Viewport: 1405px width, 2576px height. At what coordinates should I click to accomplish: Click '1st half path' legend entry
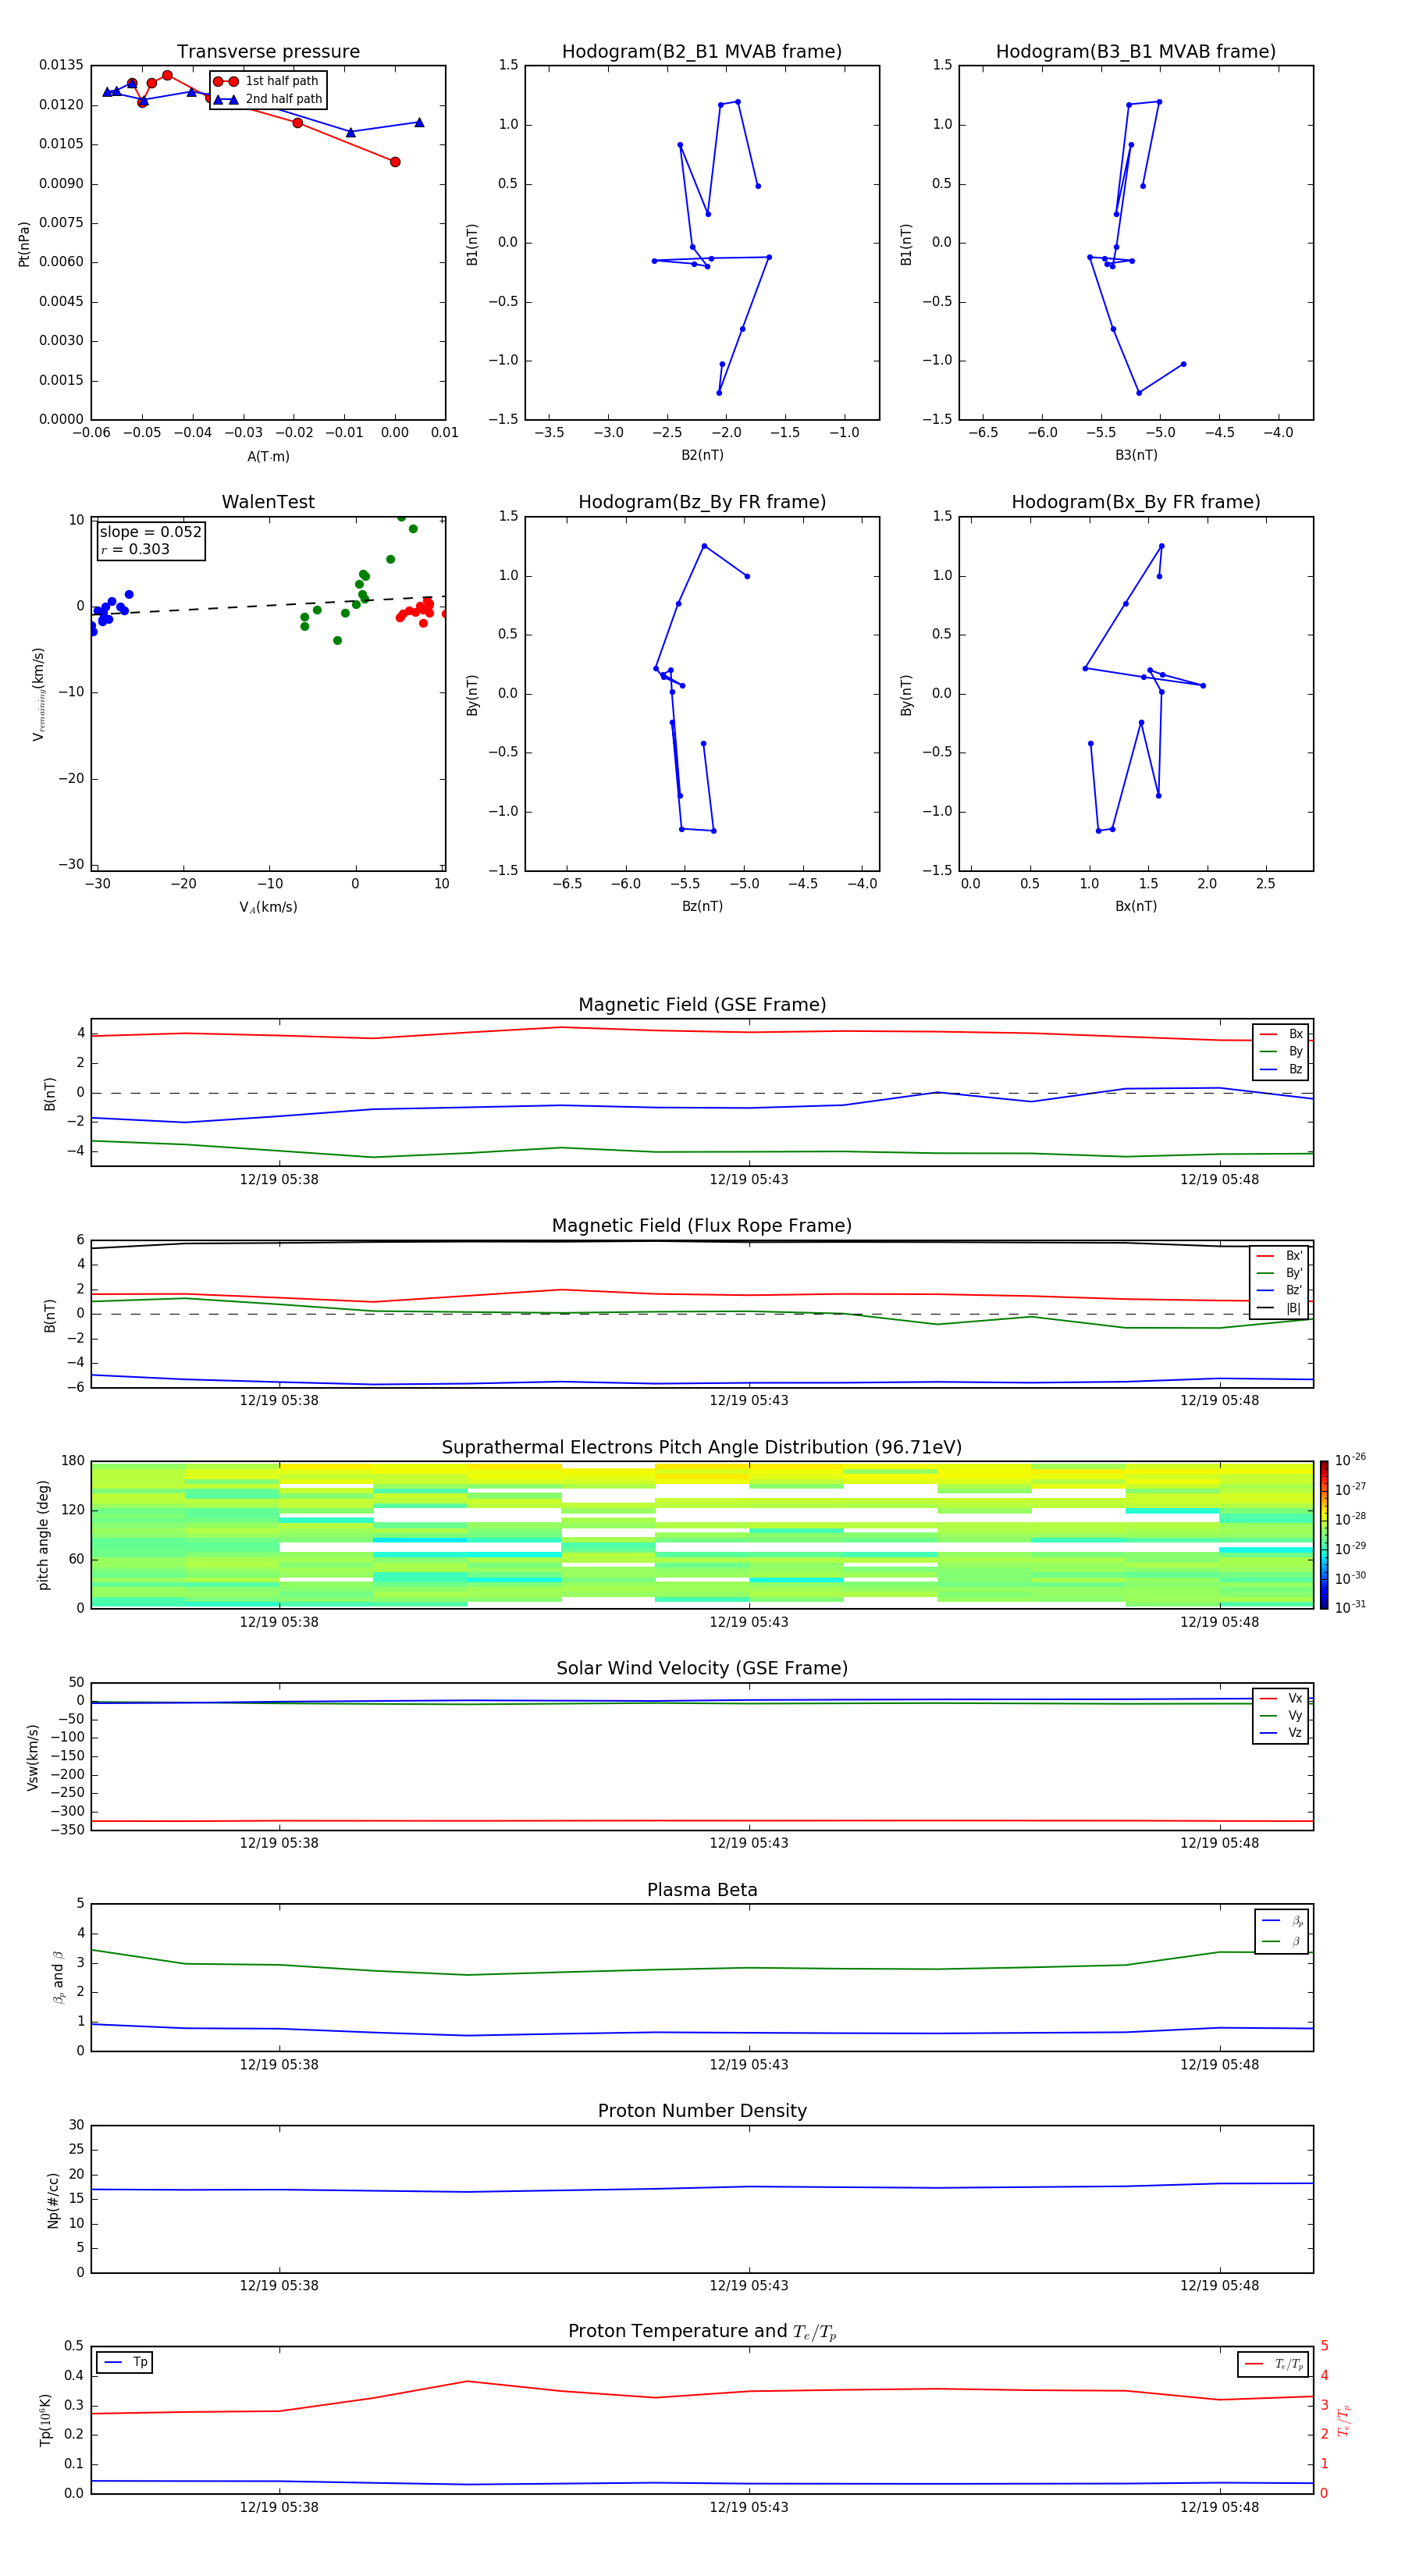coord(267,81)
